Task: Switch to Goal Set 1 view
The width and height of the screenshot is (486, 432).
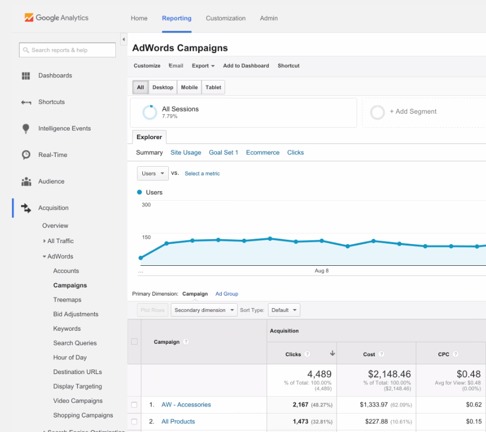Action: tap(224, 153)
